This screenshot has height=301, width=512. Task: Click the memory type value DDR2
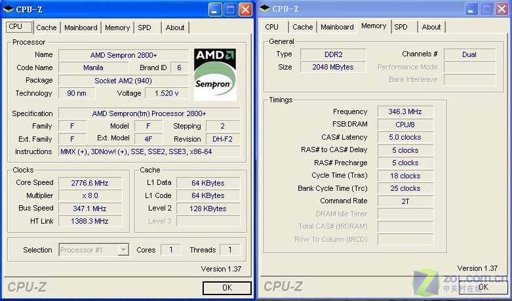click(x=333, y=54)
